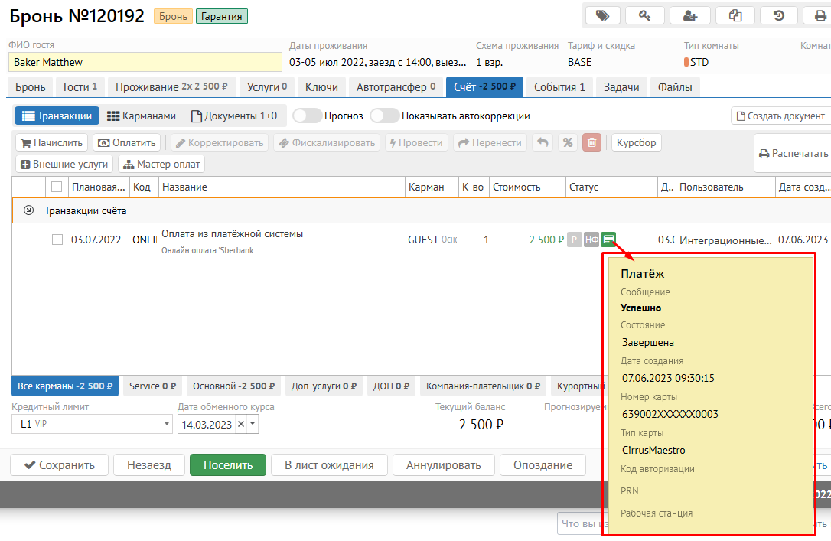Image resolution: width=831 pixels, height=541 pixels.
Task: Switch to the Проживание tab
Action: click(x=172, y=87)
